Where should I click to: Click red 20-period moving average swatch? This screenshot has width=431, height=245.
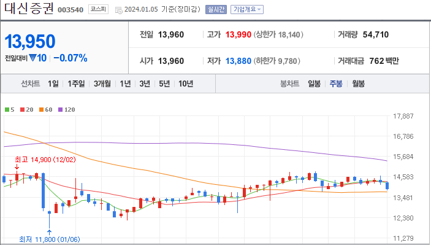[x=23, y=109]
